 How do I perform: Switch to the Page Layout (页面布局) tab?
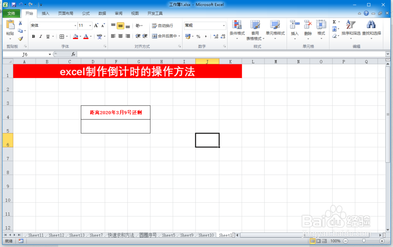pyautogui.click(x=66, y=13)
